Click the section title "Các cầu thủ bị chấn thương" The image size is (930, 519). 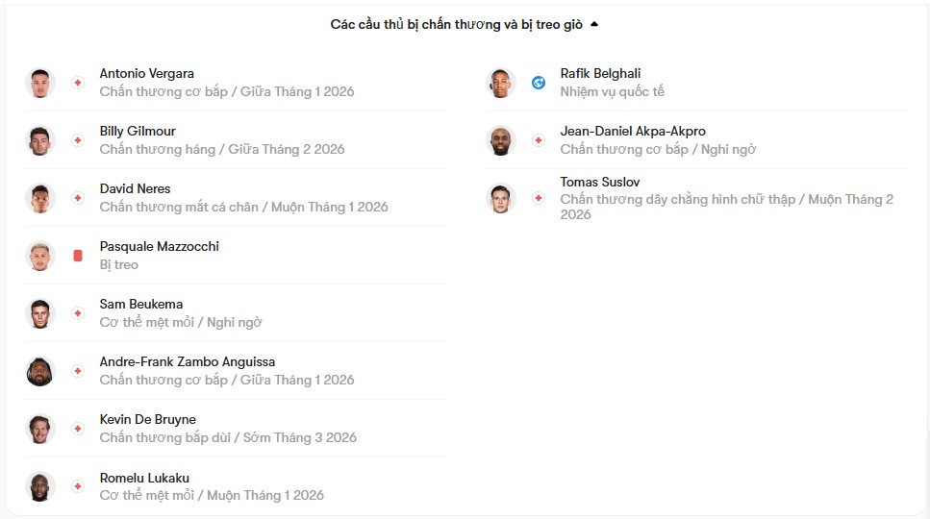click(456, 25)
